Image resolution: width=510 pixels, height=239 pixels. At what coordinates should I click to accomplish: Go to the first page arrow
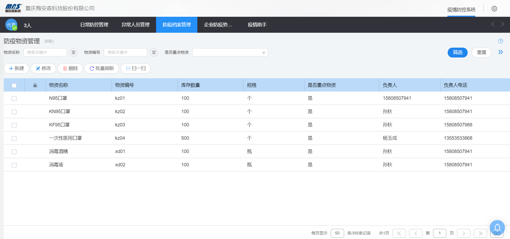click(x=399, y=233)
